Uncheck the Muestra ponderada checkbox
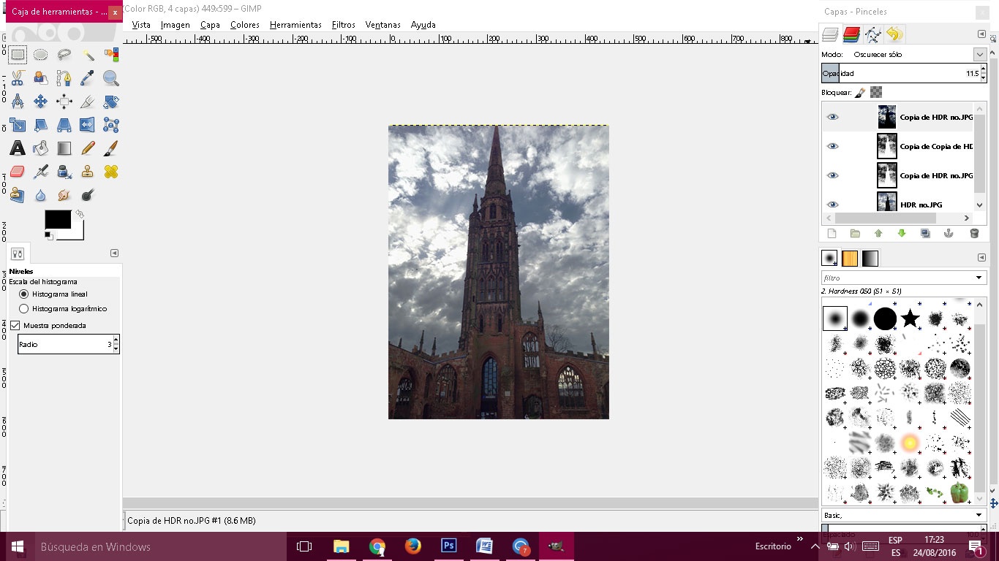 (x=15, y=325)
